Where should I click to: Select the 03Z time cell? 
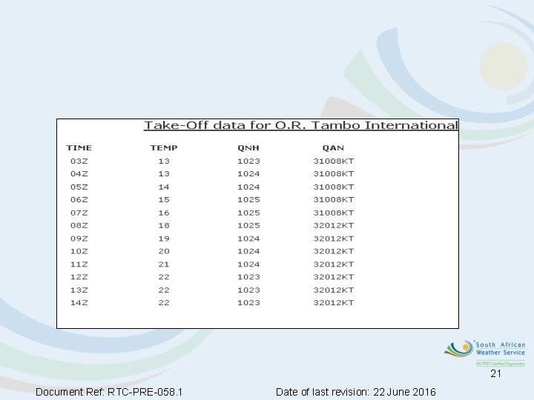pos(79,161)
